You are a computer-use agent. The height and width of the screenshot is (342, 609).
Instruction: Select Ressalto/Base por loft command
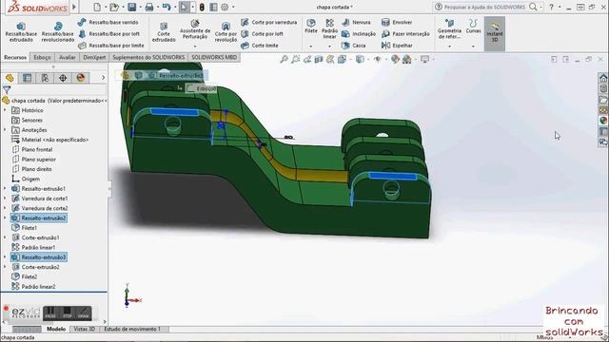(108, 34)
